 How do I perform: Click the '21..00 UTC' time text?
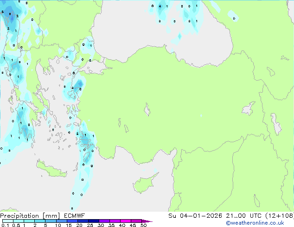243,216
